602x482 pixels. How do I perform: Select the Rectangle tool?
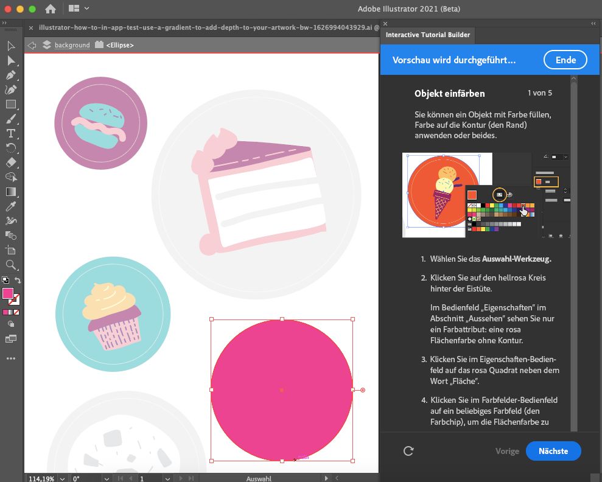click(x=11, y=105)
